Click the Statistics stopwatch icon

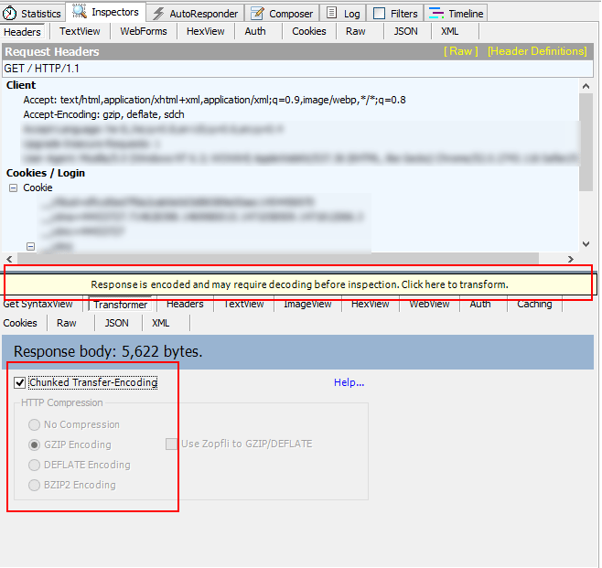click(9, 14)
